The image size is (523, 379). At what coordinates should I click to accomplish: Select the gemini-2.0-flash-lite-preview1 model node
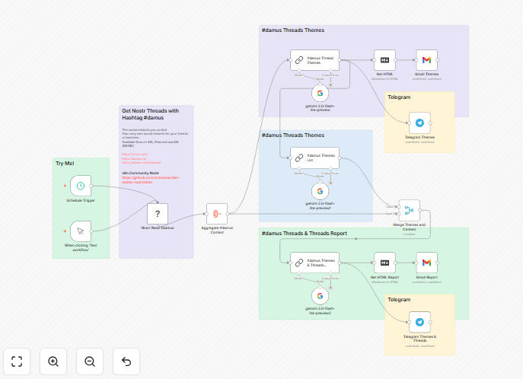pos(320,191)
